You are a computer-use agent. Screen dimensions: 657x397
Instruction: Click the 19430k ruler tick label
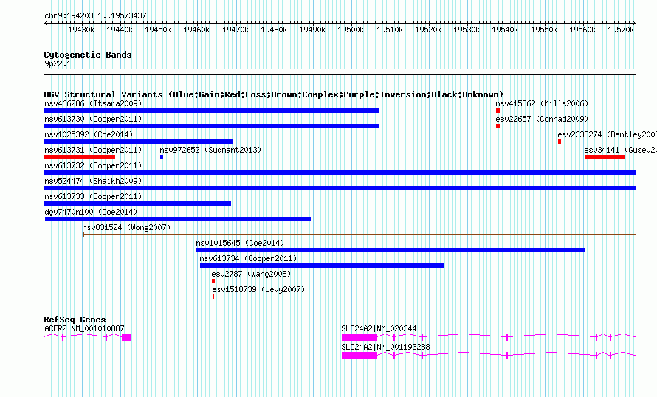click(81, 30)
